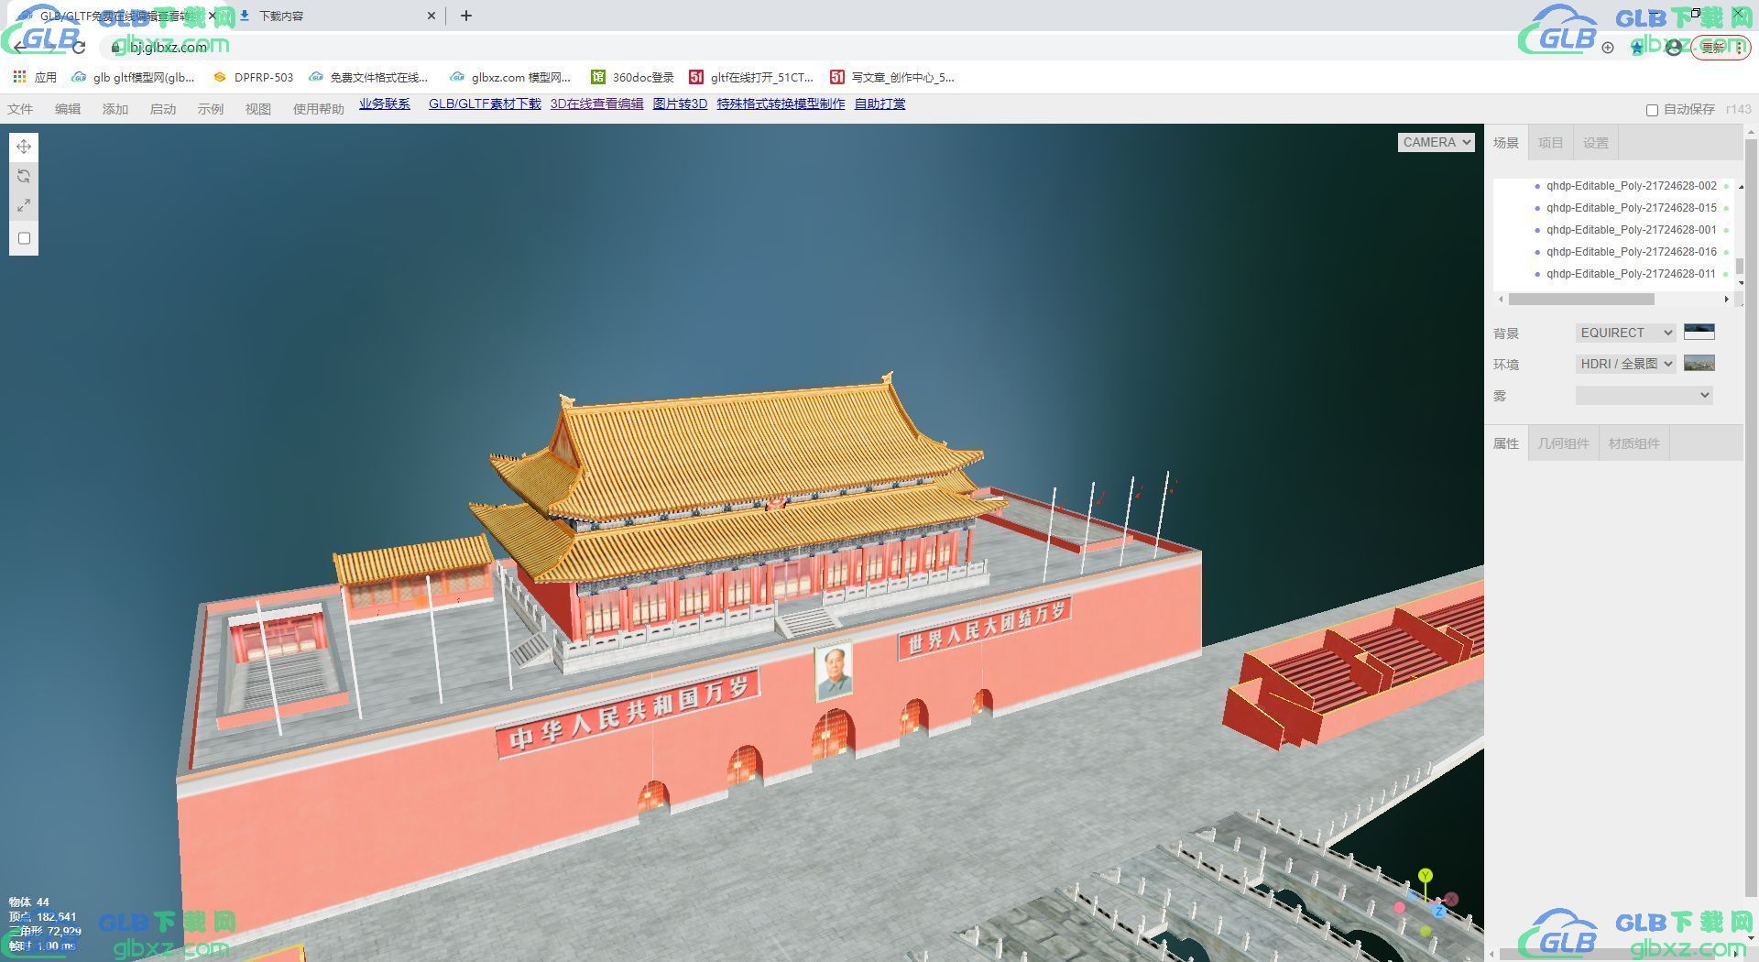Follow the 特殊格式转换模型制作 link

pos(781,104)
